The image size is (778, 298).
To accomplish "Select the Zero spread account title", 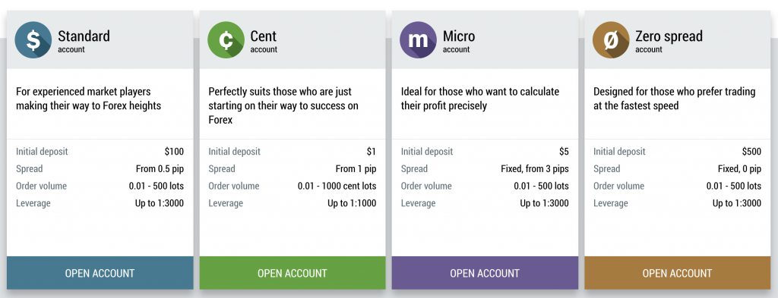I will pyautogui.click(x=669, y=36).
